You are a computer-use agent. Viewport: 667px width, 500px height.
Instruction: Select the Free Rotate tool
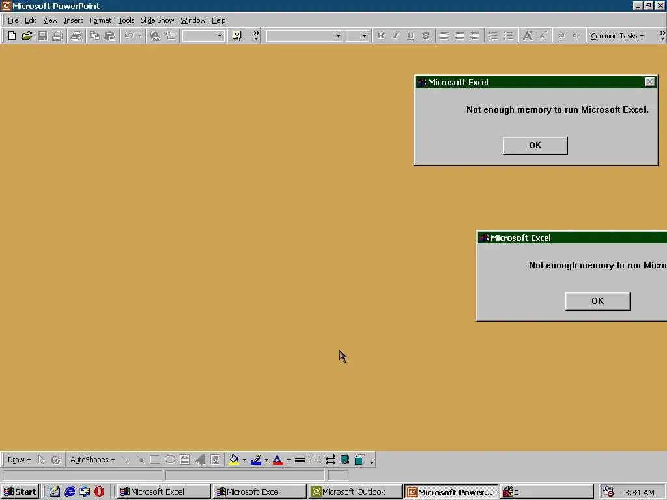56,460
